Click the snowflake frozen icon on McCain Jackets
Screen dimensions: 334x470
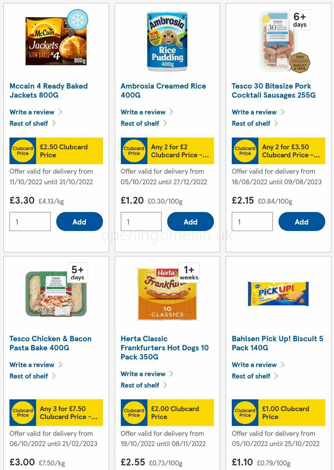click(77, 19)
